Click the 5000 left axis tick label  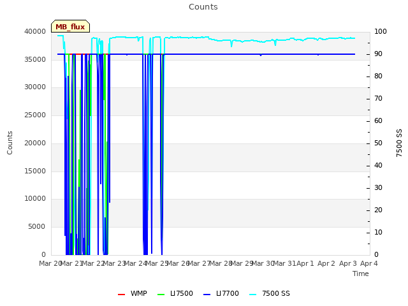pos(37,227)
